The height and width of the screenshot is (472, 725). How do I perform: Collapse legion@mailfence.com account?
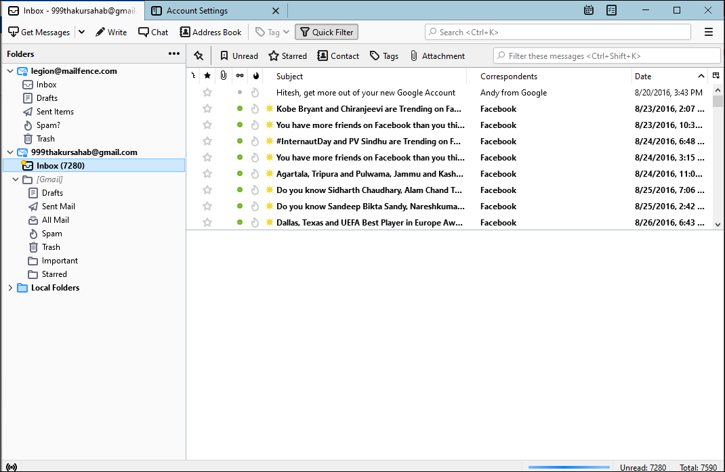click(x=10, y=70)
